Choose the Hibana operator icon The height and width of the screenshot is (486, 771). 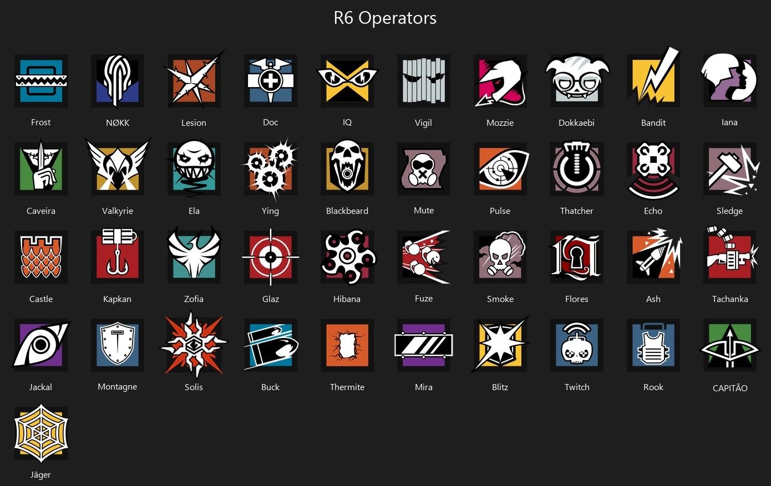[x=348, y=257]
